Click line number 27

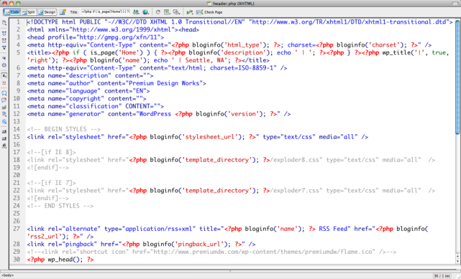coord(17,229)
